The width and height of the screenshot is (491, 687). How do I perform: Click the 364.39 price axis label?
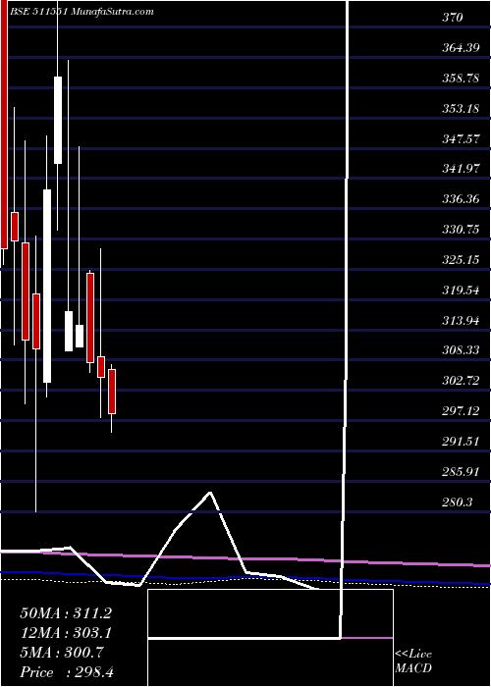pyautogui.click(x=461, y=48)
